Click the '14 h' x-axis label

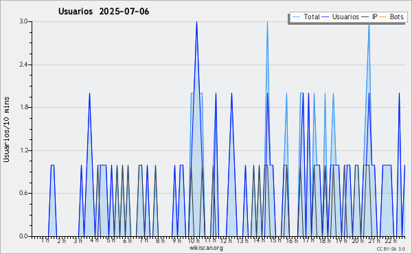259,240
